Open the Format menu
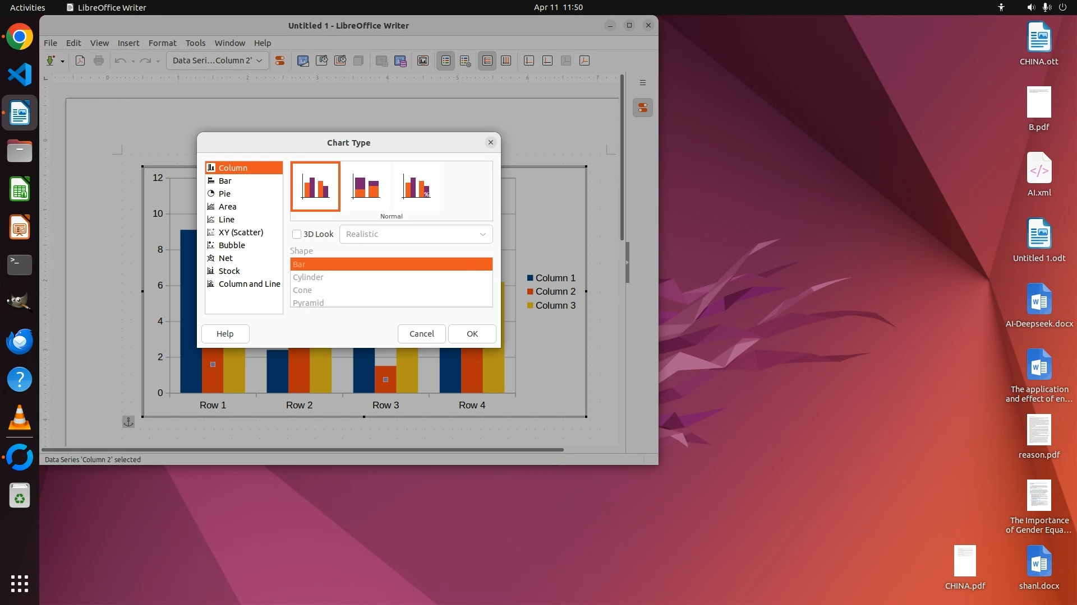Image resolution: width=1077 pixels, height=605 pixels. [x=162, y=43]
